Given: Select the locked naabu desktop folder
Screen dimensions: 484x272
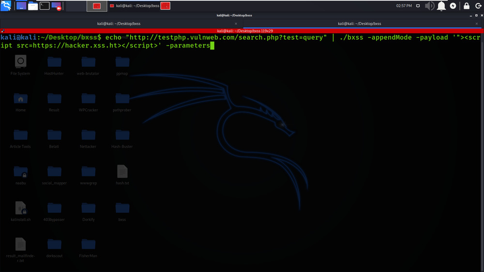Looking at the screenshot, I should [20, 175].
